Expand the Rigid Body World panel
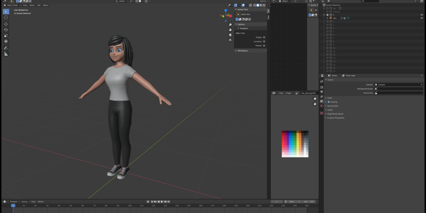The height and width of the screenshot is (213, 426). (335, 114)
